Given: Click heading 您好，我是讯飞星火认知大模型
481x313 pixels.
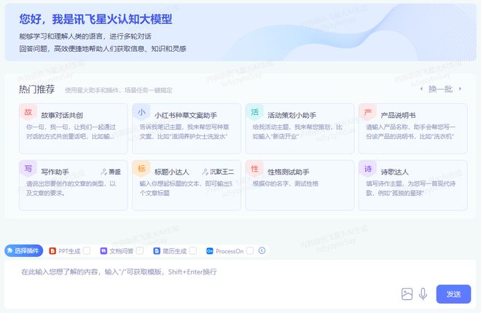Looking at the screenshot, I should [x=95, y=19].
